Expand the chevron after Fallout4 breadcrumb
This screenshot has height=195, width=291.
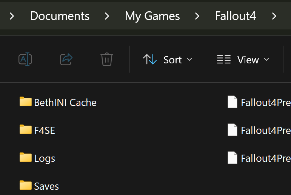coord(274,16)
